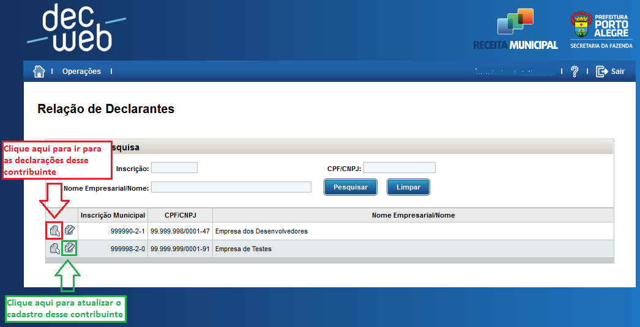Update the registration of Empresa de Testes

[x=69, y=248]
